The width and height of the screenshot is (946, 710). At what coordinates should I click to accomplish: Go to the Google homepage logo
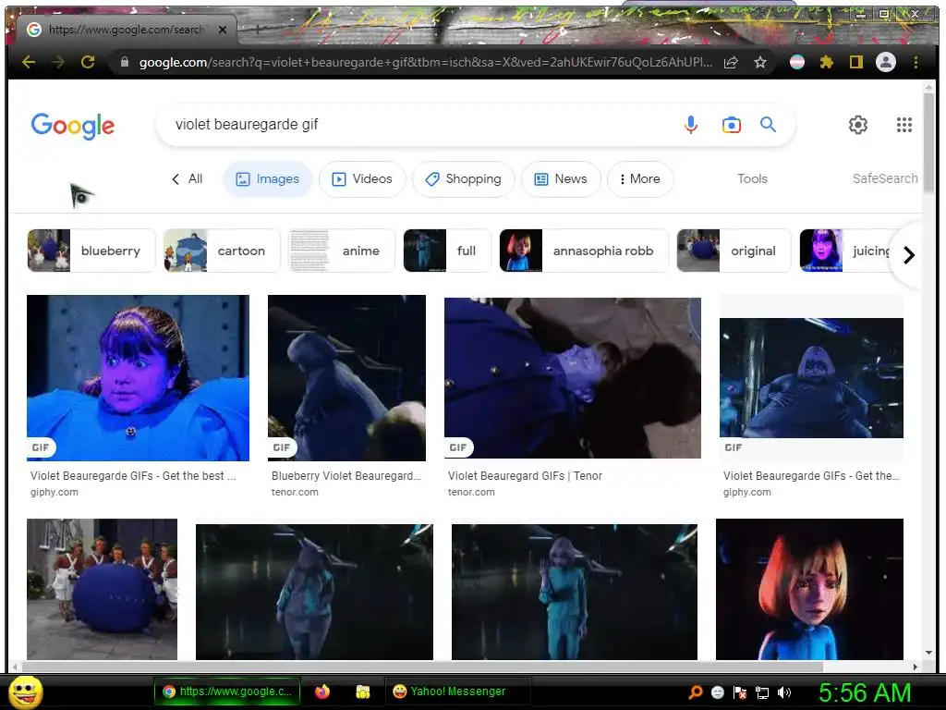coord(72,126)
